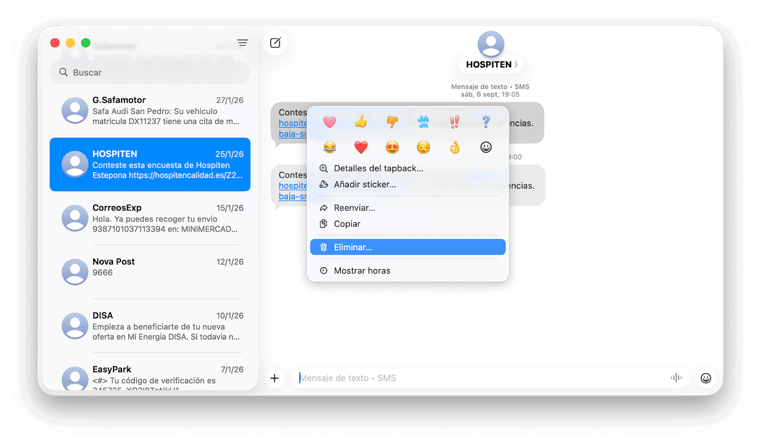Viewport: 761px width, 445px height.
Task: Select Eliminar... in context menu
Action: (x=408, y=247)
